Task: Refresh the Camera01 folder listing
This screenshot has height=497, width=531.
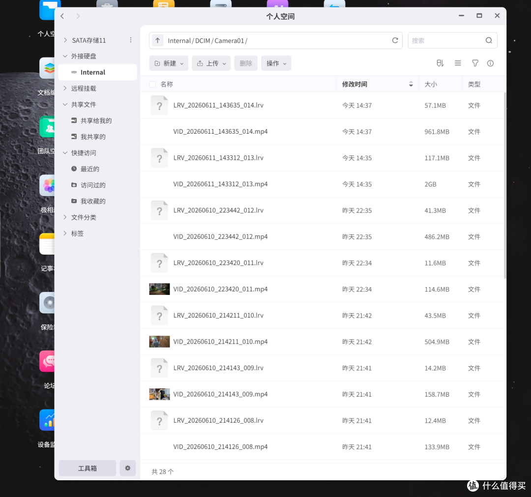Action: point(395,41)
